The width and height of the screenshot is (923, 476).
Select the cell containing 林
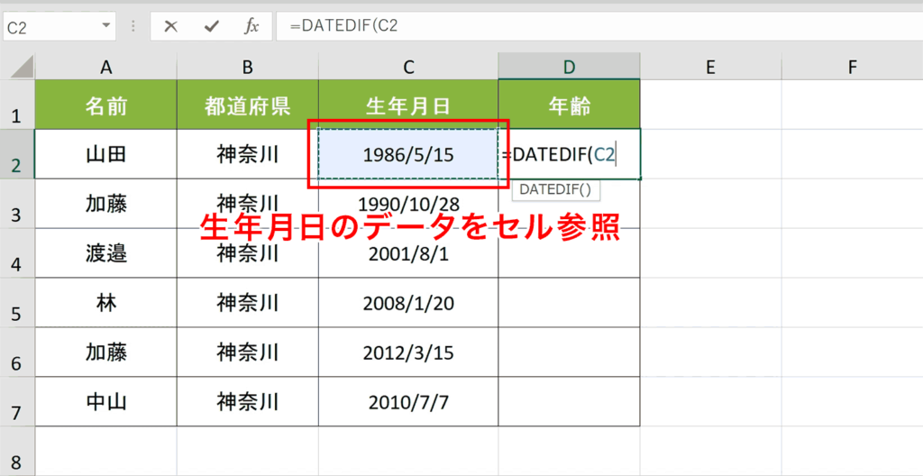(x=106, y=303)
